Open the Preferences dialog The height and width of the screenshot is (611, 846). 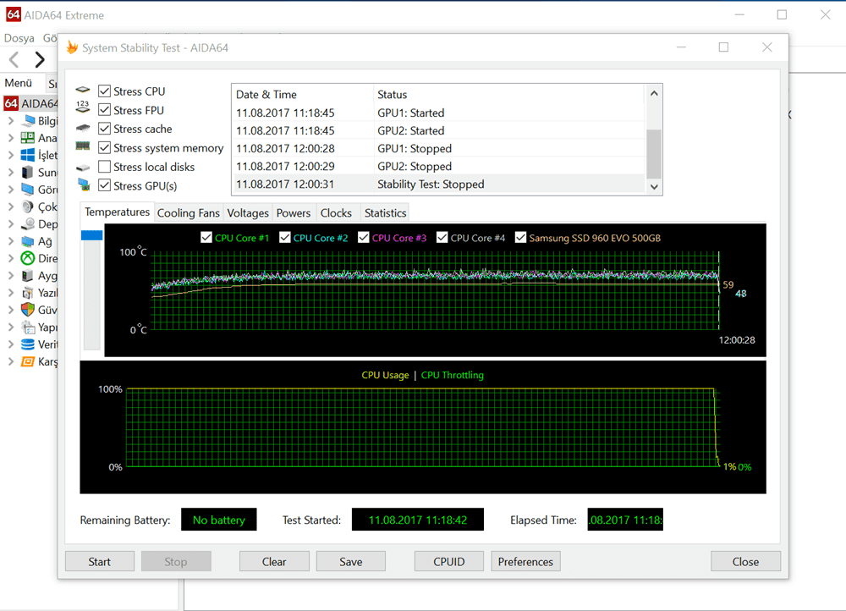[525, 562]
